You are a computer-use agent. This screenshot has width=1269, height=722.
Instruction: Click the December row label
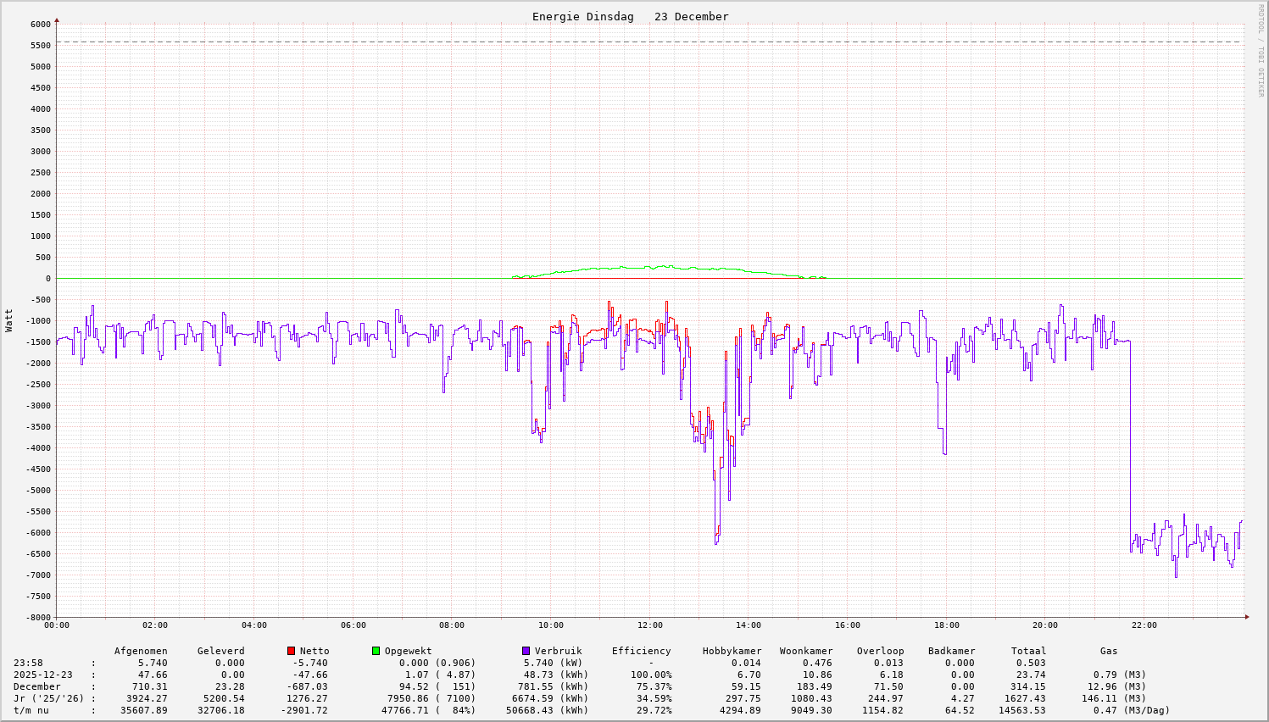(x=36, y=687)
